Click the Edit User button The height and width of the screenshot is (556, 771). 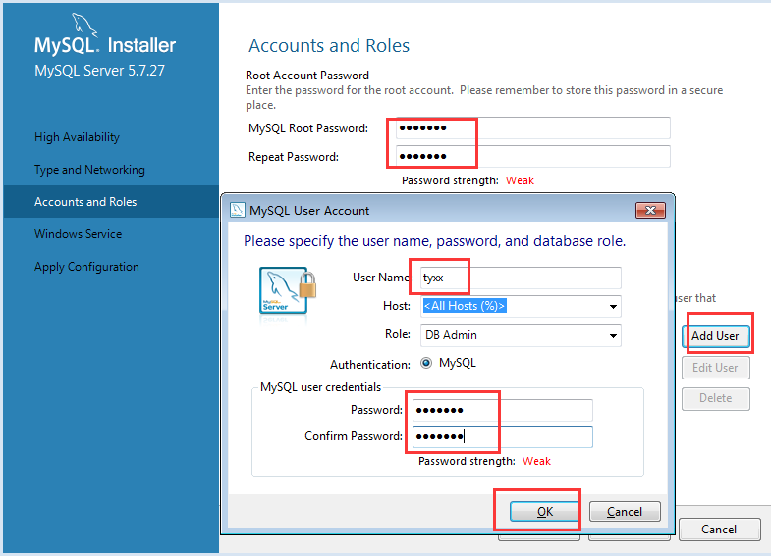(715, 368)
